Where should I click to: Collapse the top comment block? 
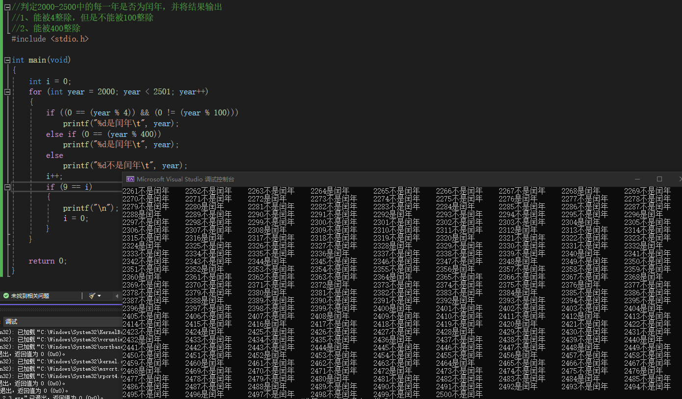click(7, 7)
